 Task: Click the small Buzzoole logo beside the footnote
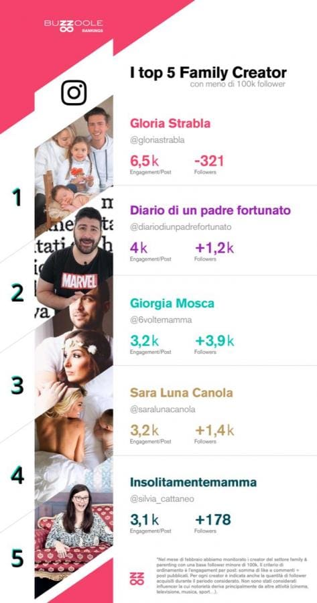pos(137,578)
